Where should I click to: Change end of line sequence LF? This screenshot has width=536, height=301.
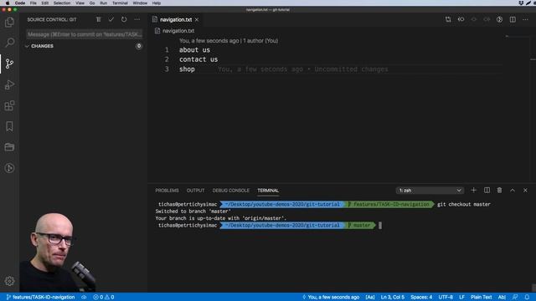(461, 297)
